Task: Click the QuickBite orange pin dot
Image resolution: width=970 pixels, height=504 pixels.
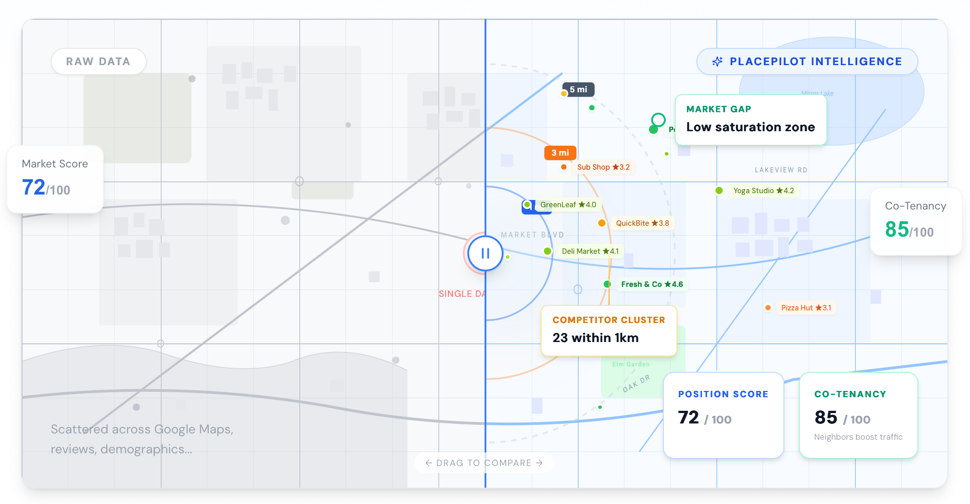Action: [602, 223]
